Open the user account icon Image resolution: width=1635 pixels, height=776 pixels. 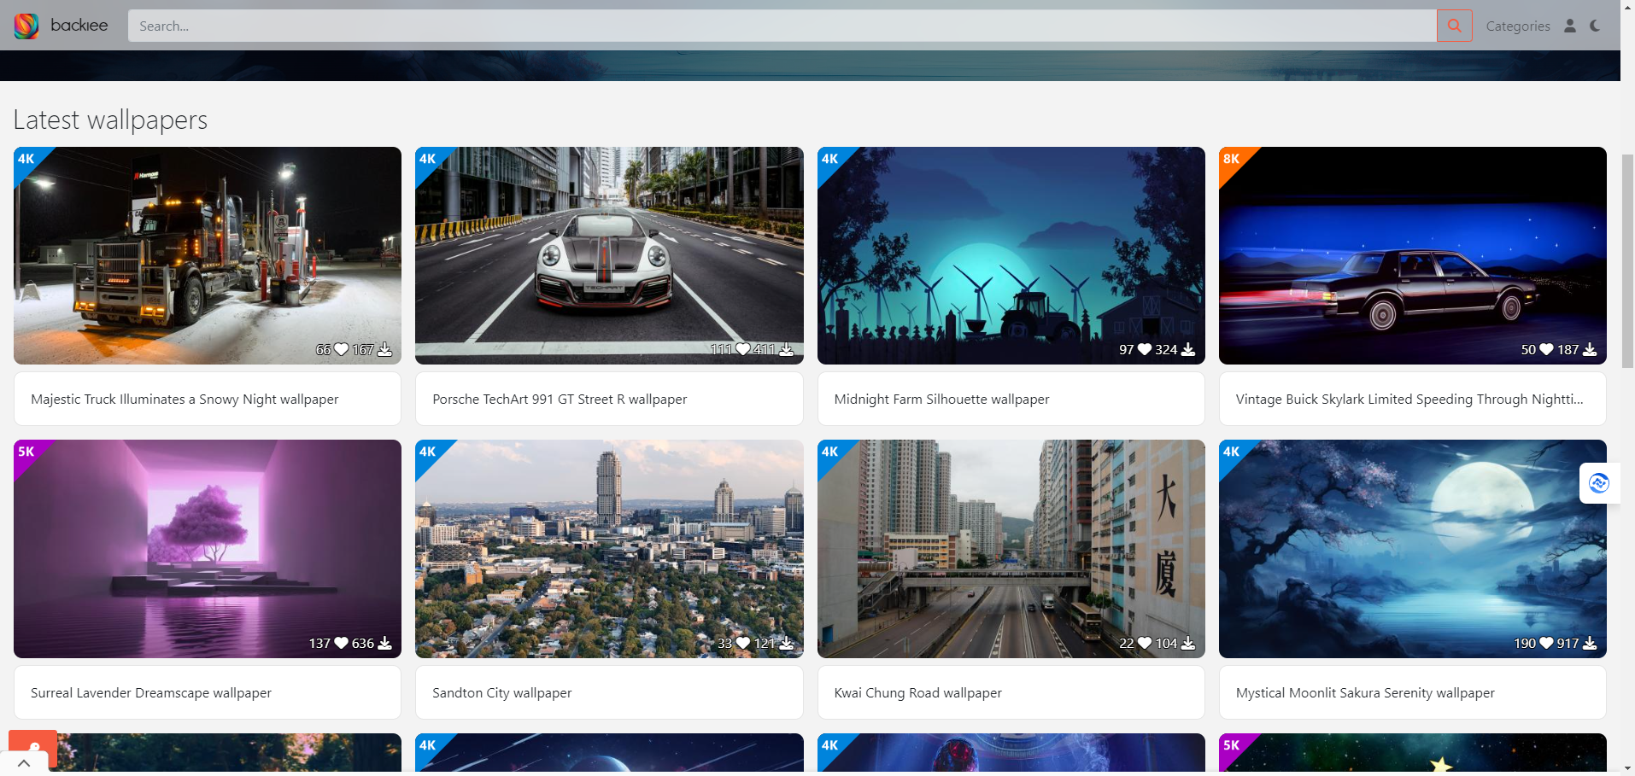pos(1570,26)
